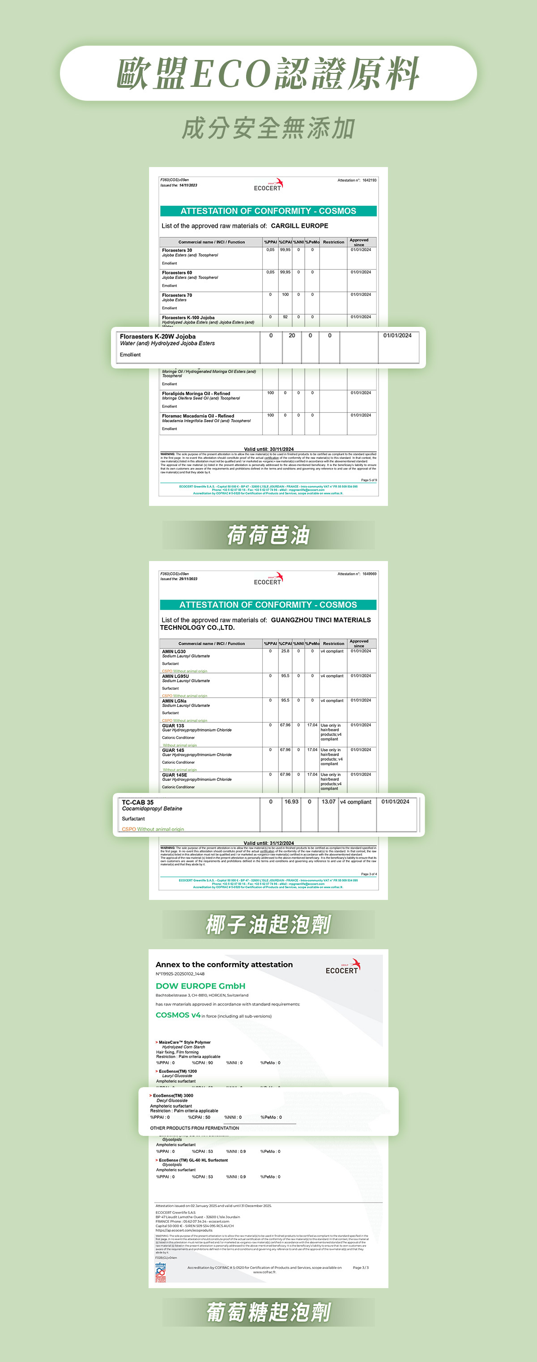Click the ECOCERT logo on the DOW Europe annex
This screenshot has width=537, height=1362.
click(343, 967)
